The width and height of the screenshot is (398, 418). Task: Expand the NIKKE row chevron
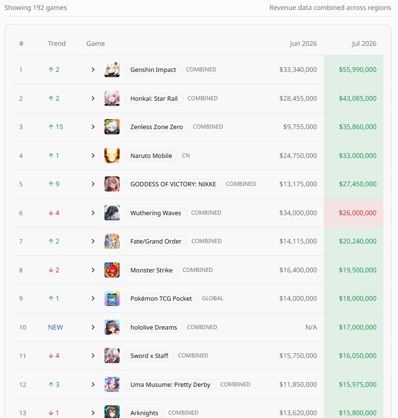pyautogui.click(x=93, y=184)
